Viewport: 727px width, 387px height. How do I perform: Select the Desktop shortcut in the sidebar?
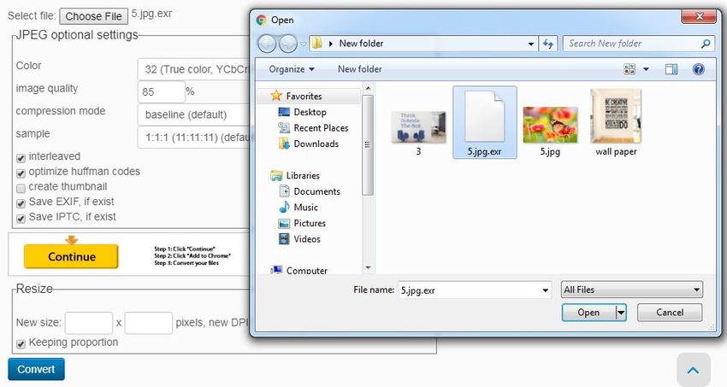310,112
